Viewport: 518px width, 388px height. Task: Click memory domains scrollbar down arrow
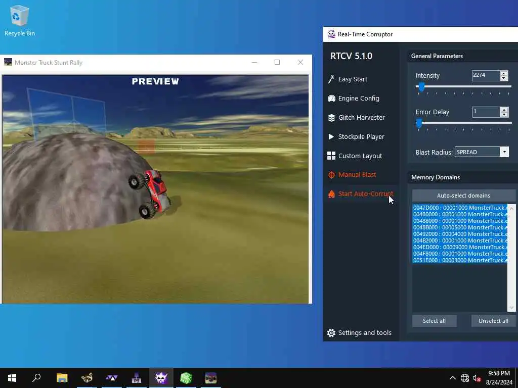(511, 308)
